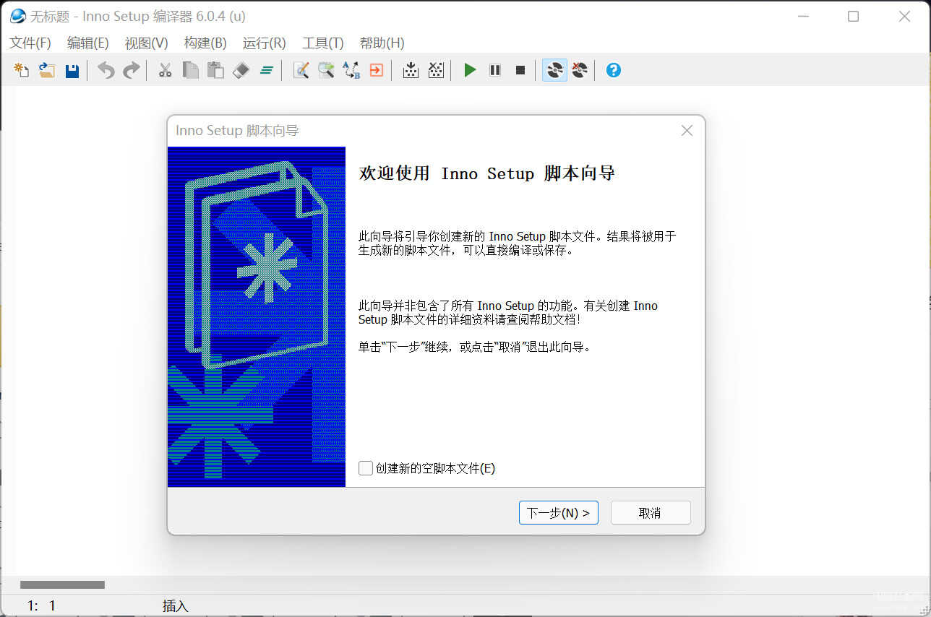Click the 取消 button in the wizard

(x=651, y=513)
